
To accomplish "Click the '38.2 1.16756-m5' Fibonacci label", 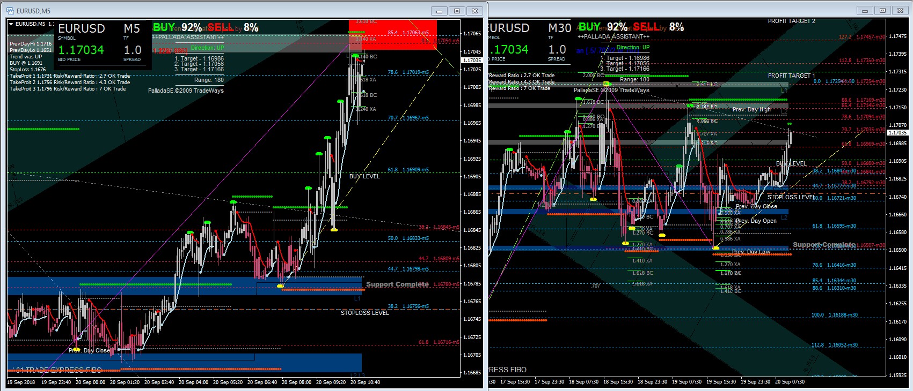I will click(x=408, y=306).
